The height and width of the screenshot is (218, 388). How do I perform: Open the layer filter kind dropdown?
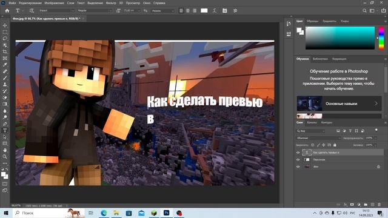pos(311,131)
